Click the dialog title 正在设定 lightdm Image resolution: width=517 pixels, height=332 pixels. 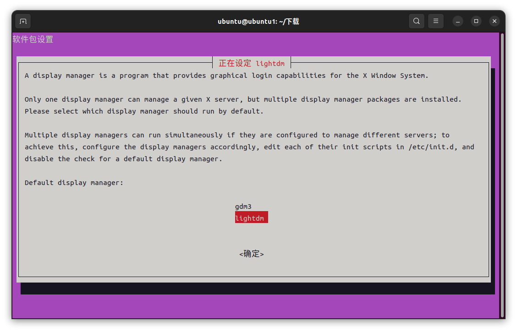tap(252, 63)
